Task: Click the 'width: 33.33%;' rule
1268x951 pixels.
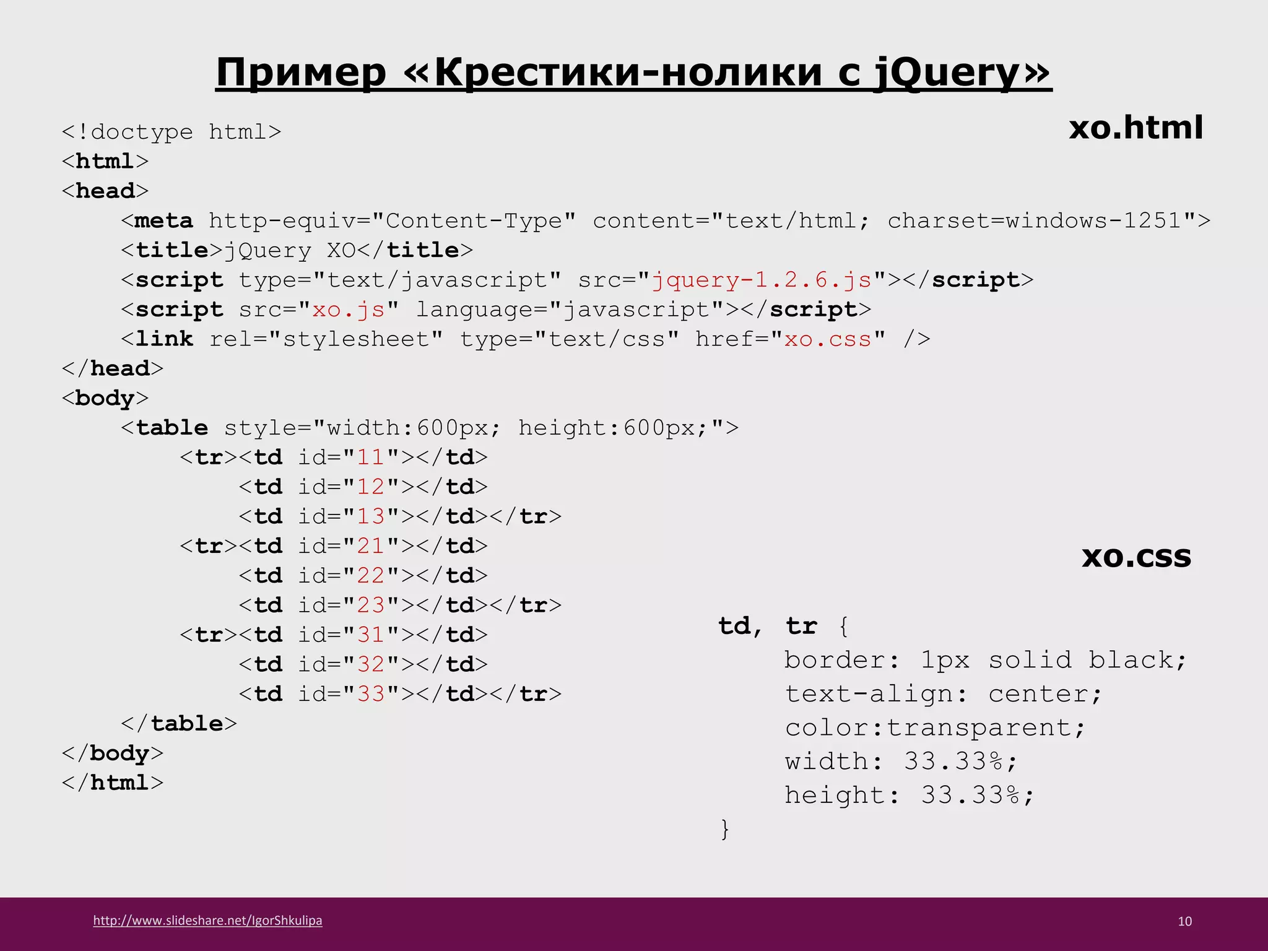Action: click(901, 762)
